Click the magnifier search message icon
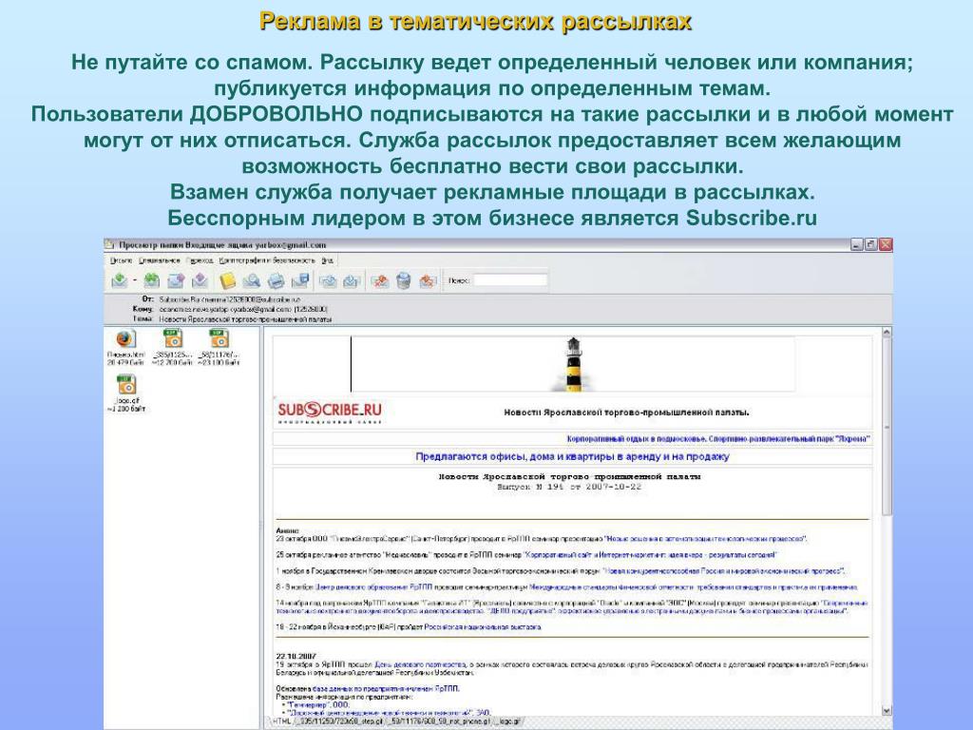The height and width of the screenshot is (730, 973). click(x=251, y=280)
